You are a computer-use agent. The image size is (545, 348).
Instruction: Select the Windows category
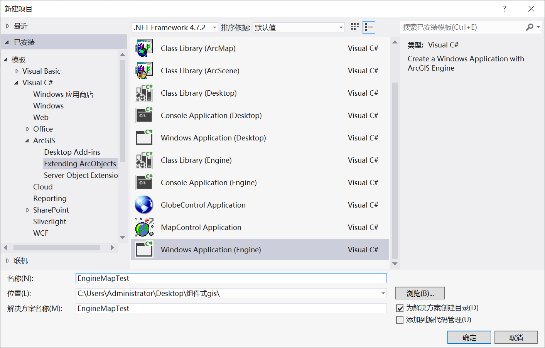click(x=48, y=106)
